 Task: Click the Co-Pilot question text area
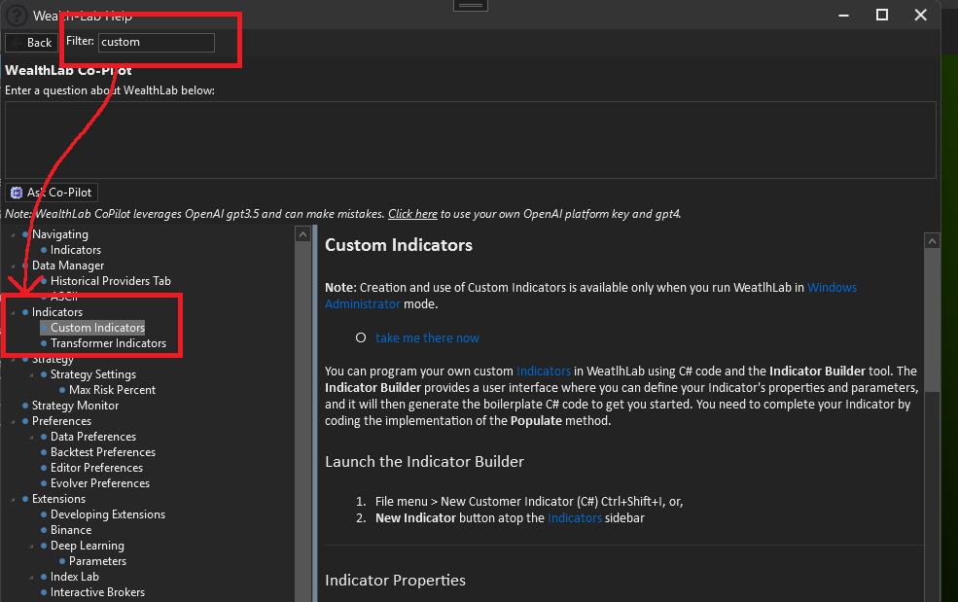point(471,140)
